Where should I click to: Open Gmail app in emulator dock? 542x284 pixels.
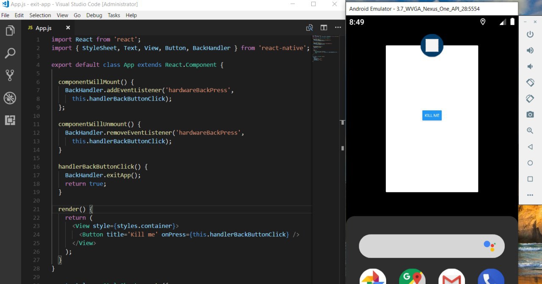click(x=452, y=277)
